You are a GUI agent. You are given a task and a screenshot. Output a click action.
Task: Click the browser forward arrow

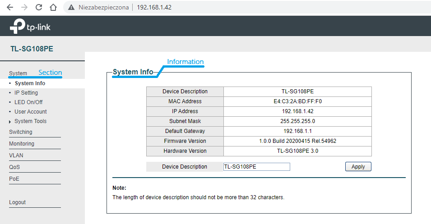pos(24,7)
